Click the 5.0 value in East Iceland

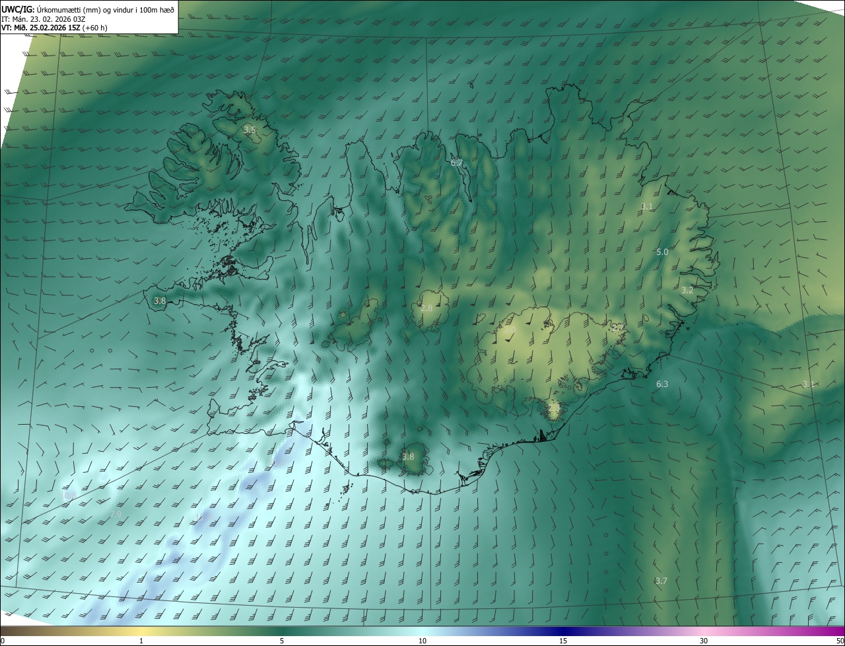click(662, 252)
